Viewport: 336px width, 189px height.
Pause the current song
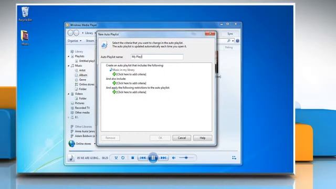click(x=153, y=157)
